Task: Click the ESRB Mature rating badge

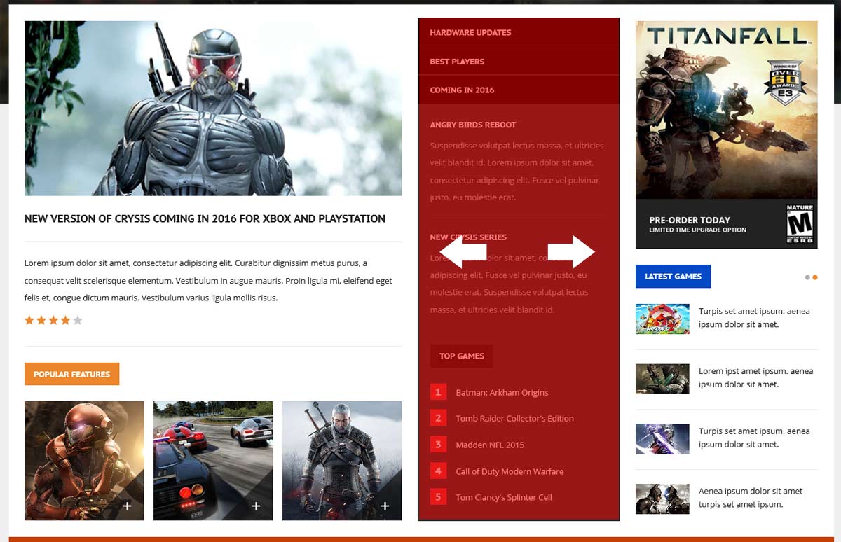Action: (800, 224)
